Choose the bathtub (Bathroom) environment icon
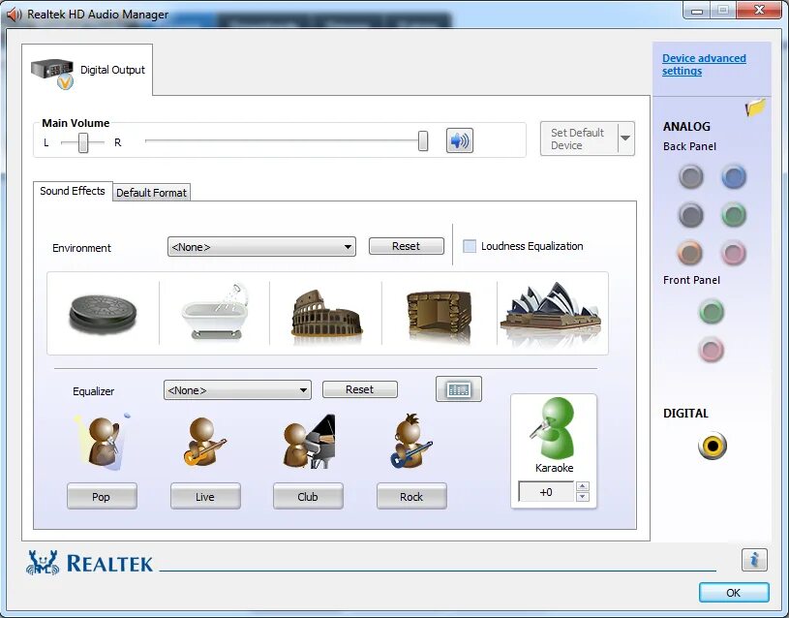Image resolution: width=789 pixels, height=618 pixels. coord(215,311)
